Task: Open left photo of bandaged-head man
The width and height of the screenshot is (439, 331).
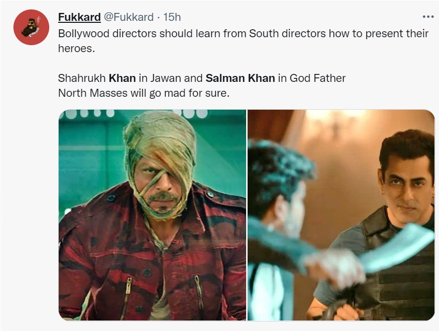Action: click(x=152, y=214)
